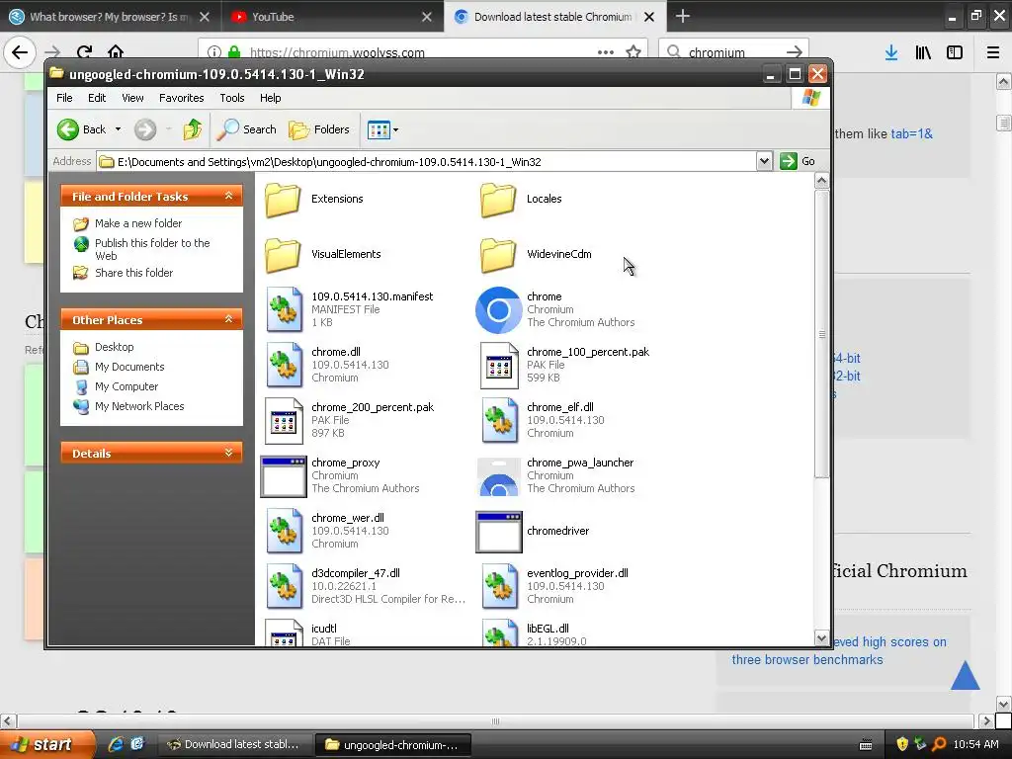Click Share this folder link
The width and height of the screenshot is (1012, 759).
(133, 273)
